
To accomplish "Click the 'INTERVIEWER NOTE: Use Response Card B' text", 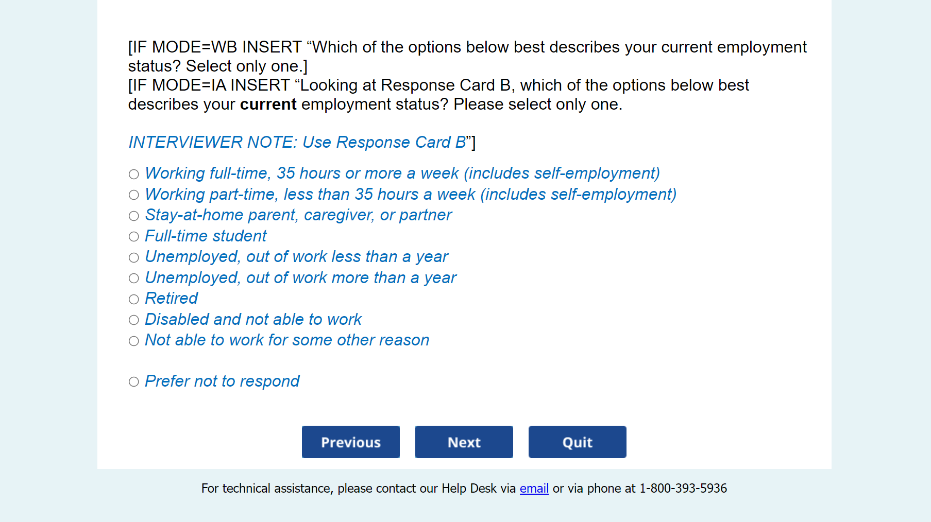I will [x=297, y=143].
